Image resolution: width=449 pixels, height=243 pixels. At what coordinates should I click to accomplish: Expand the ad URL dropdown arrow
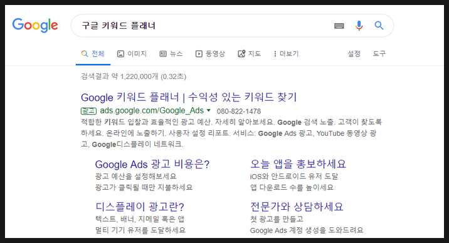click(208, 110)
